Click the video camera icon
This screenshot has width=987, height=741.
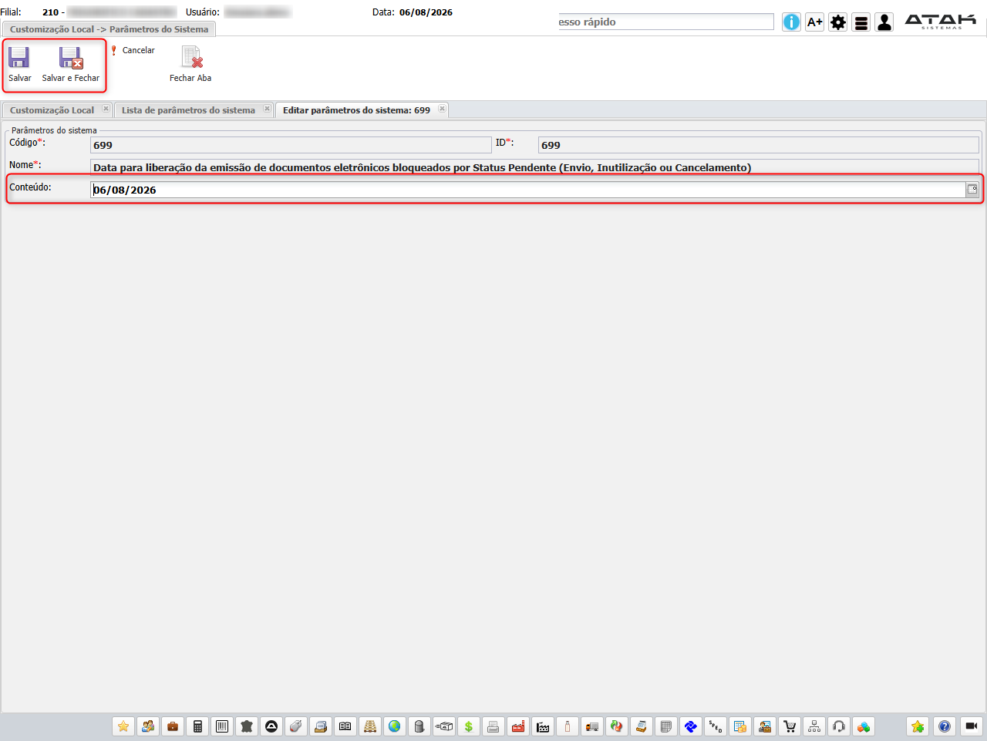(x=971, y=726)
